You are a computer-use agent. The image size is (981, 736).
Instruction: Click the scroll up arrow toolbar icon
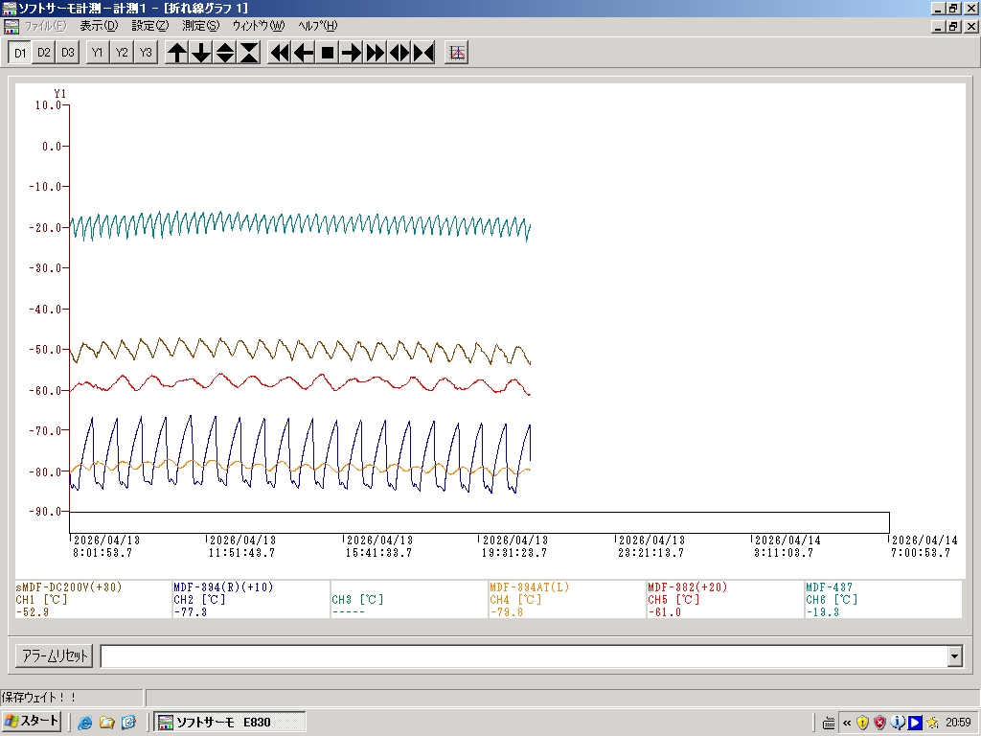(x=177, y=53)
